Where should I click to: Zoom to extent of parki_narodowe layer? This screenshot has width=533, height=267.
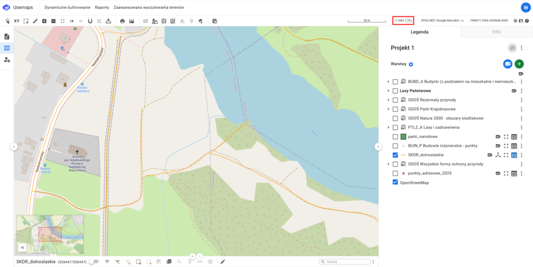tap(505, 137)
